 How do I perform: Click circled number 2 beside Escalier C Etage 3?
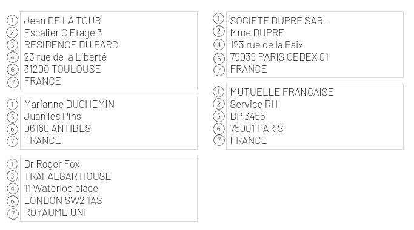[12, 33]
